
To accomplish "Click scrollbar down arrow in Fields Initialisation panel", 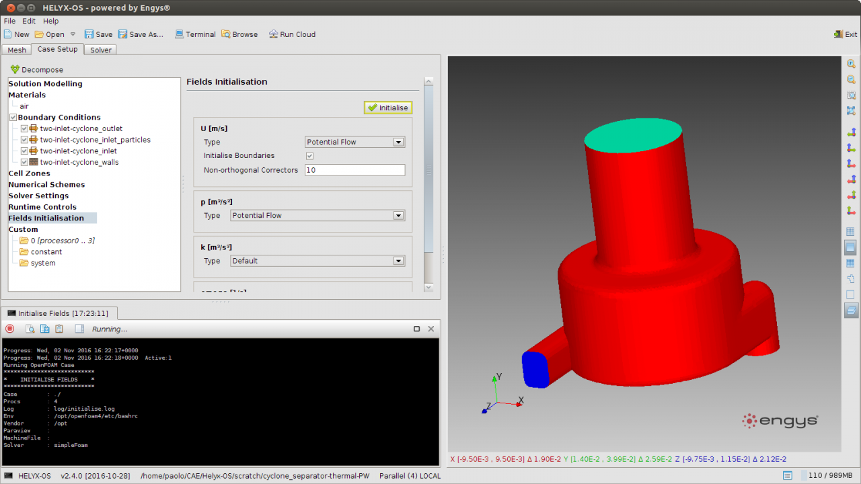I will pos(428,286).
